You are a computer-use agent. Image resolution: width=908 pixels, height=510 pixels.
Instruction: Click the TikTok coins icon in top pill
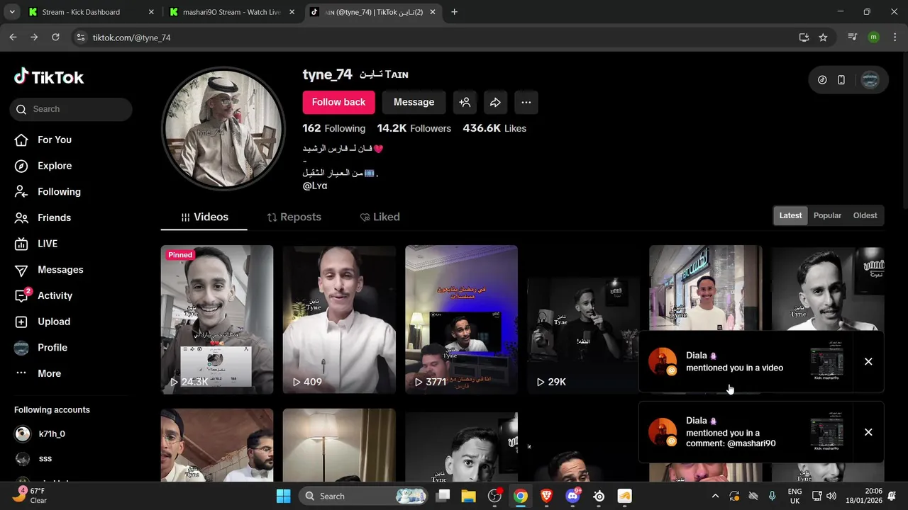tap(822, 80)
